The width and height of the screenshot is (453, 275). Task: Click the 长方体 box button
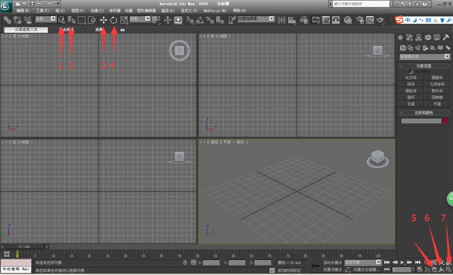pyautogui.click(x=411, y=77)
